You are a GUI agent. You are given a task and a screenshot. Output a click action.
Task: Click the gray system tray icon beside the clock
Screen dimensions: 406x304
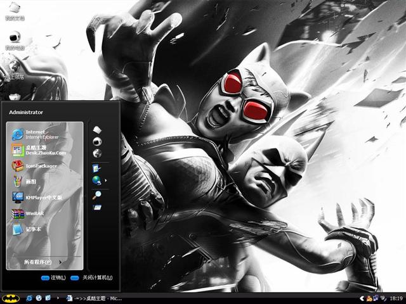(383, 298)
